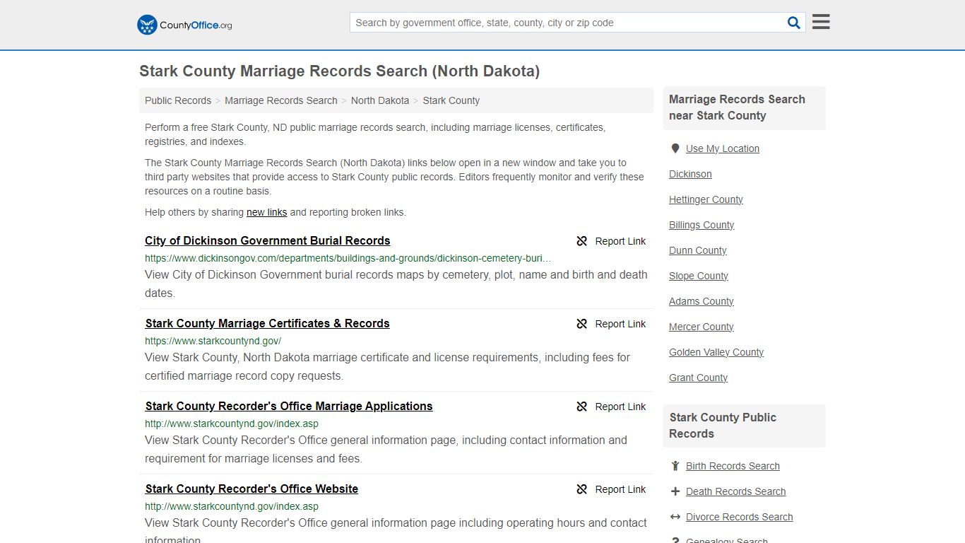This screenshot has width=965, height=543.
Task: Open Dickinson nearby link
Action: pyautogui.click(x=690, y=174)
